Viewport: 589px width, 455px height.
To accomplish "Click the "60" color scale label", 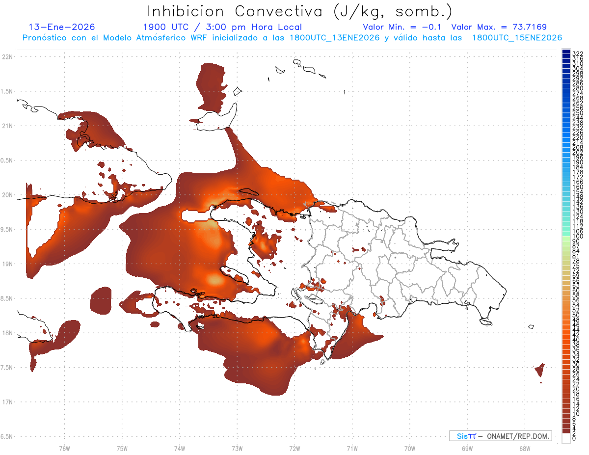I will pos(576,290).
